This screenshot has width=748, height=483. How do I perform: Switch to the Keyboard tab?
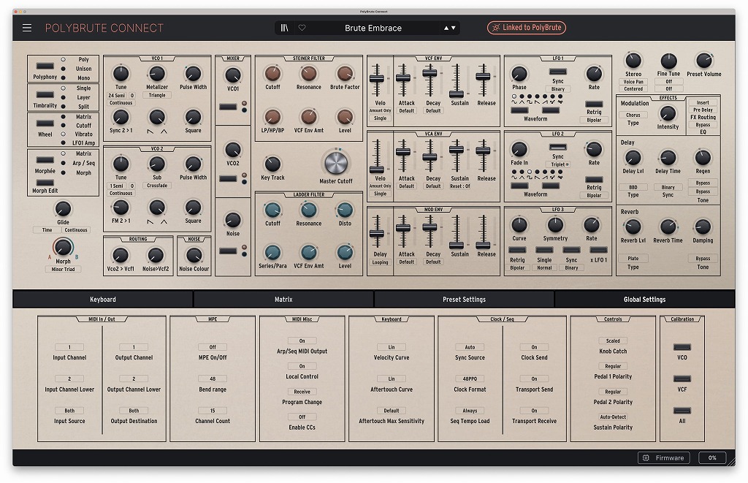[x=102, y=300]
